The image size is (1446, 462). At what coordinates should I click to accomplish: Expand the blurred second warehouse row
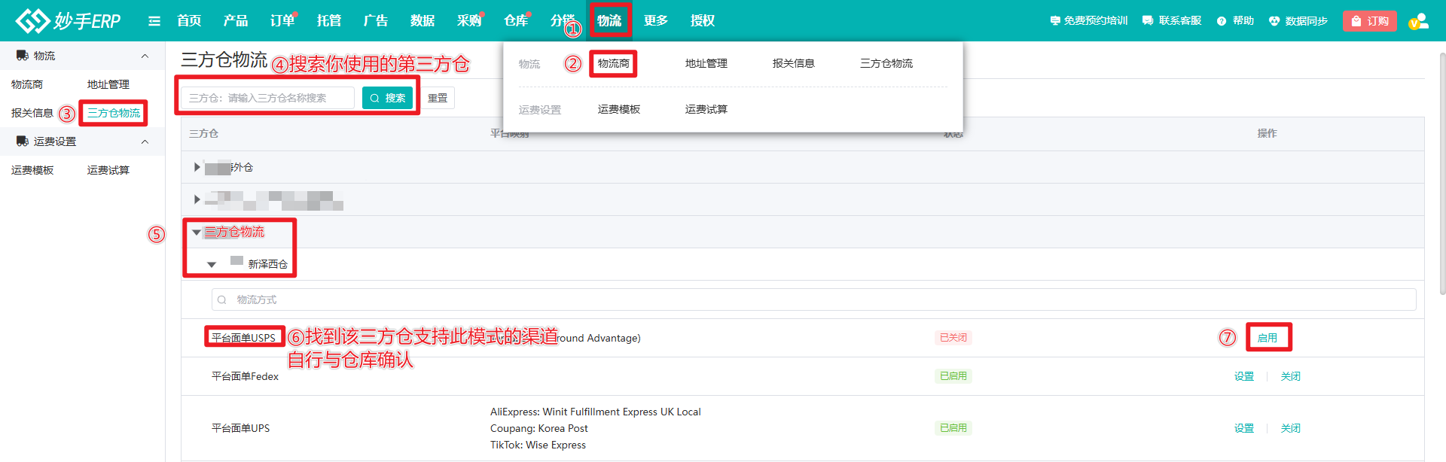197,199
